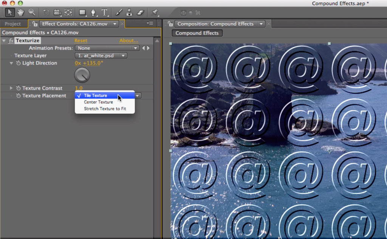Collapse the Texturize effect twirl arrow

click(4, 40)
